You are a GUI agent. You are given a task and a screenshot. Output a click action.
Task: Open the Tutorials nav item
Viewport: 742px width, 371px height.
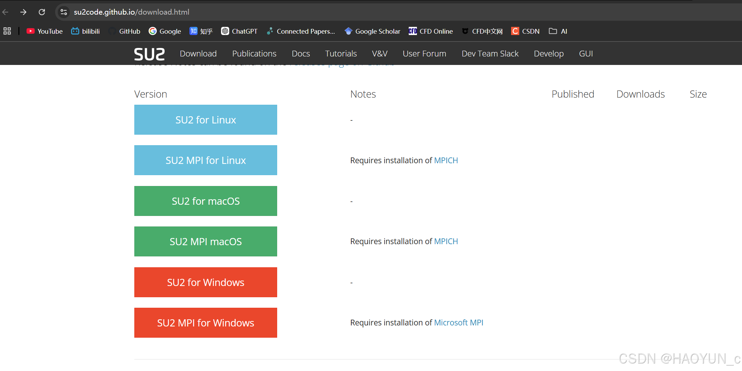[341, 54]
